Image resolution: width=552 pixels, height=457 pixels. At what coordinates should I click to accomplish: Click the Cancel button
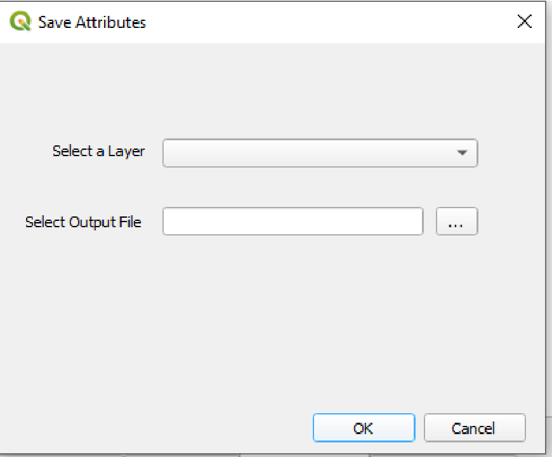(475, 428)
